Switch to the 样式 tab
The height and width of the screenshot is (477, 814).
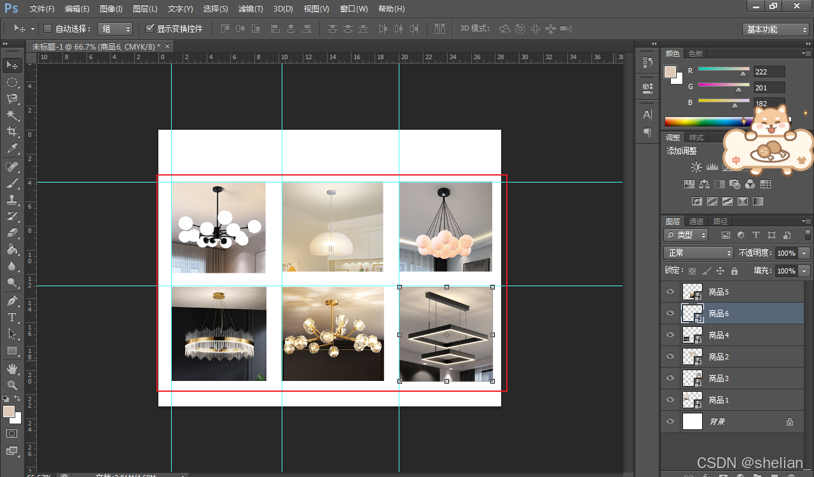pyautogui.click(x=696, y=137)
